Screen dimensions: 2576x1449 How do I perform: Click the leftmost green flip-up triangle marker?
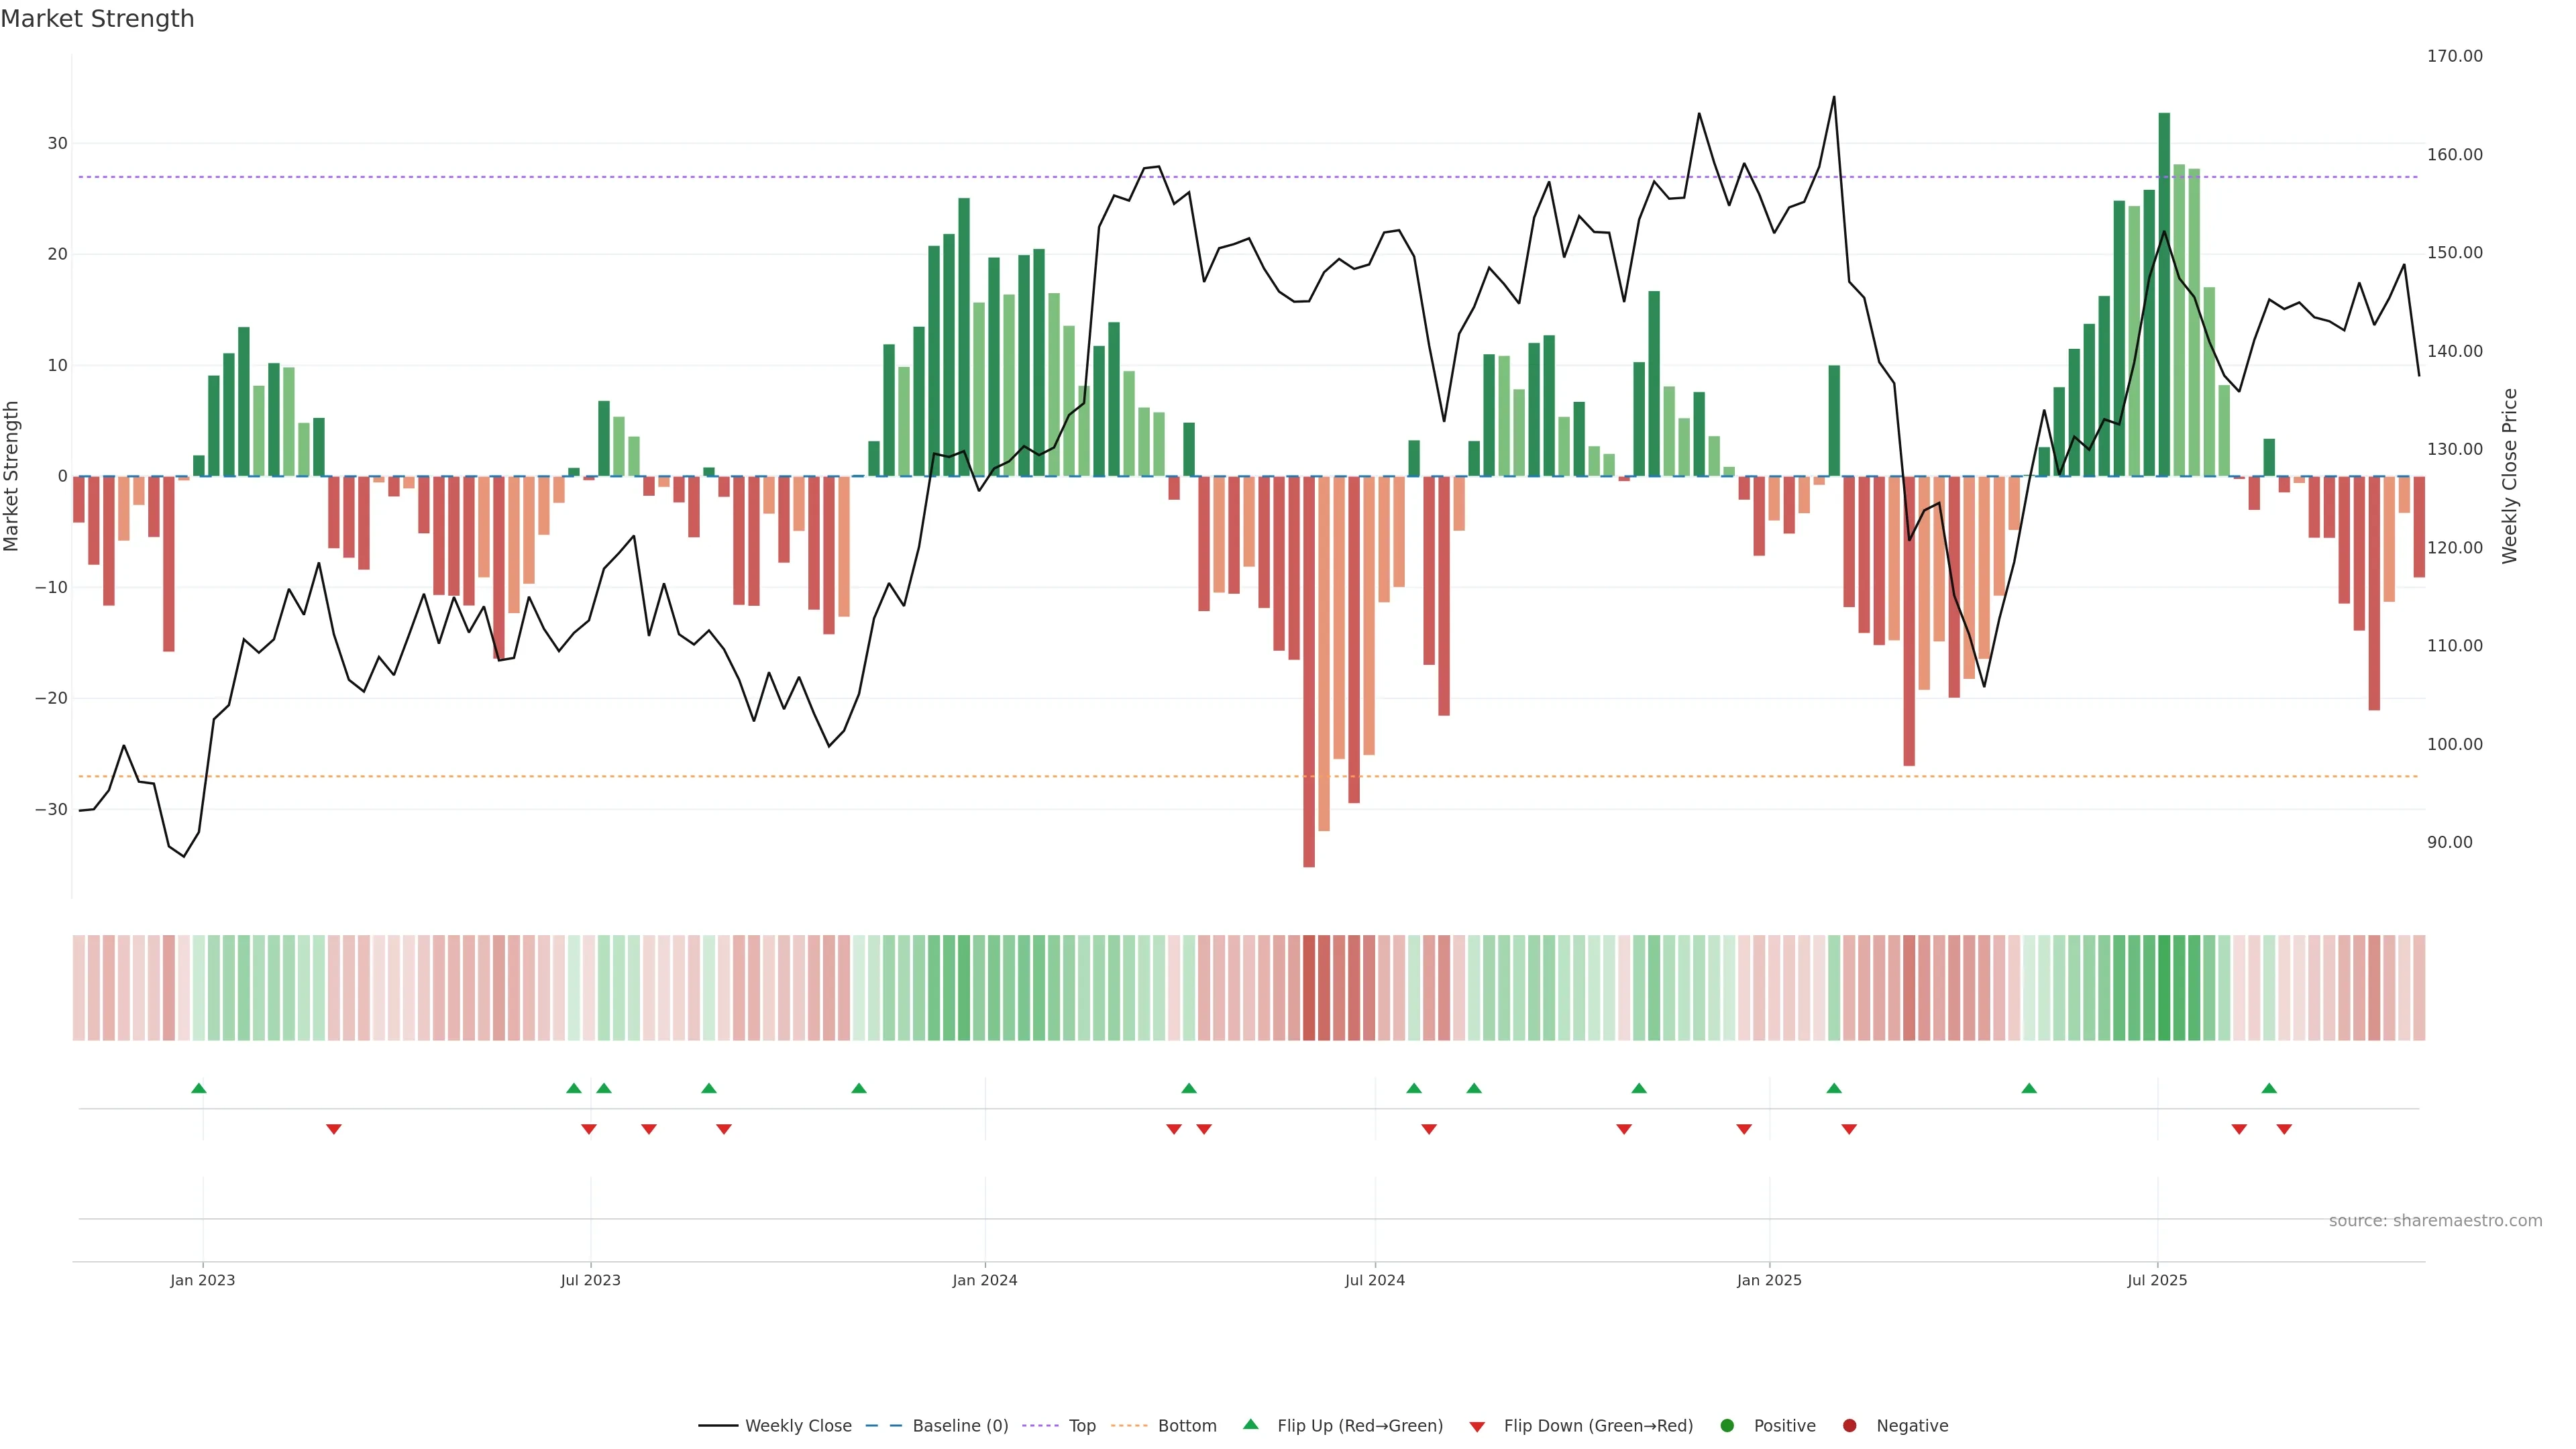(199, 1088)
